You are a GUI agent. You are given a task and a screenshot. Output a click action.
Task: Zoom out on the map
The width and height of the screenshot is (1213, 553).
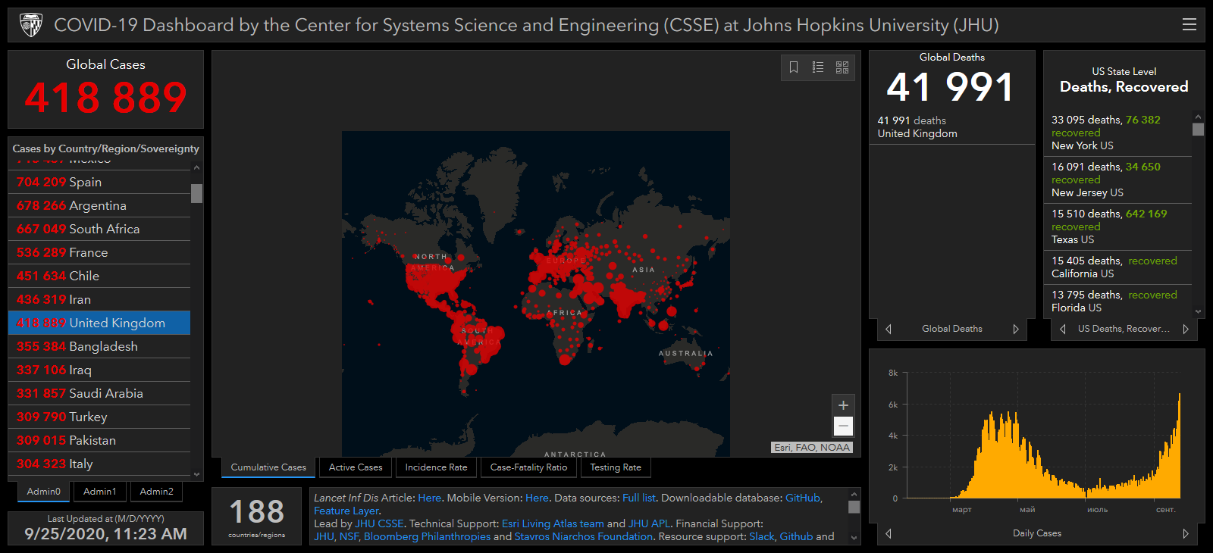tap(843, 426)
